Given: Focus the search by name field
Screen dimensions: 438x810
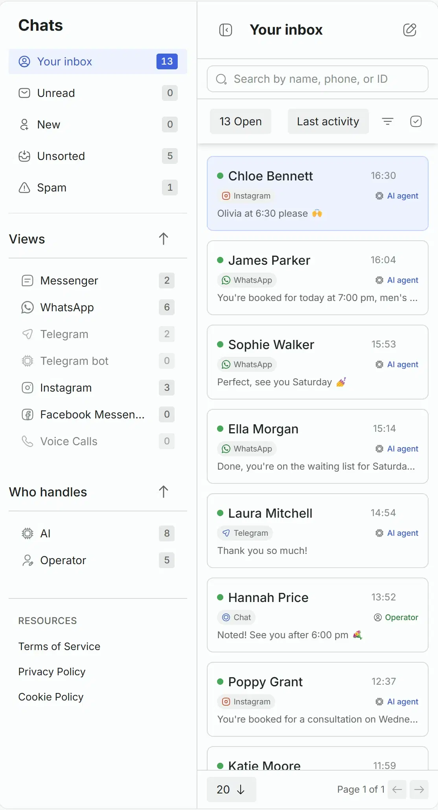Looking at the screenshot, I should point(318,79).
